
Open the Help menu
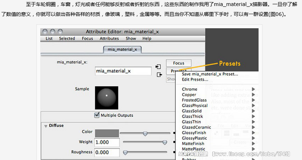[147, 38]
